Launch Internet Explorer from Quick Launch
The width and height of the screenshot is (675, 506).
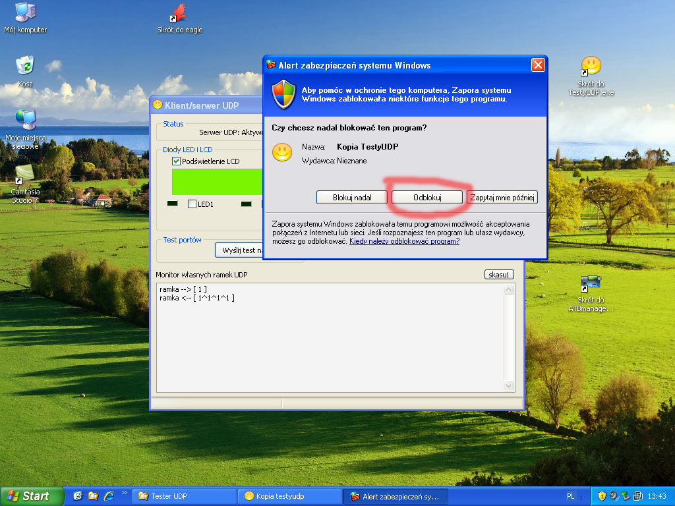109,496
